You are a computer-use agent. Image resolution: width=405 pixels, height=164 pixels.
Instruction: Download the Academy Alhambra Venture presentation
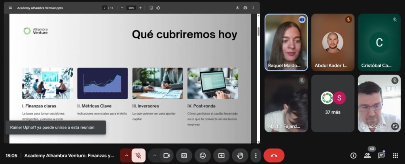[x=237, y=8]
